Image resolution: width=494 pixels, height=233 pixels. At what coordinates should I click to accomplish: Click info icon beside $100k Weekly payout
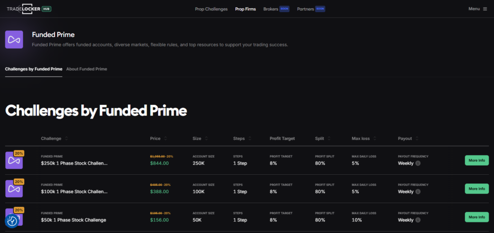418,192
